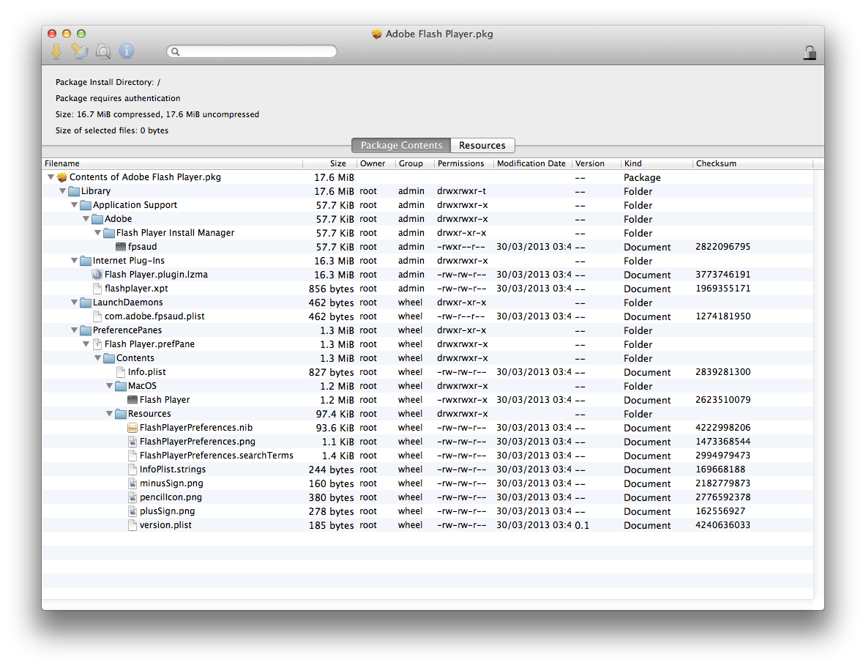Click the Quick Look magnifier toolbar icon

(x=103, y=51)
